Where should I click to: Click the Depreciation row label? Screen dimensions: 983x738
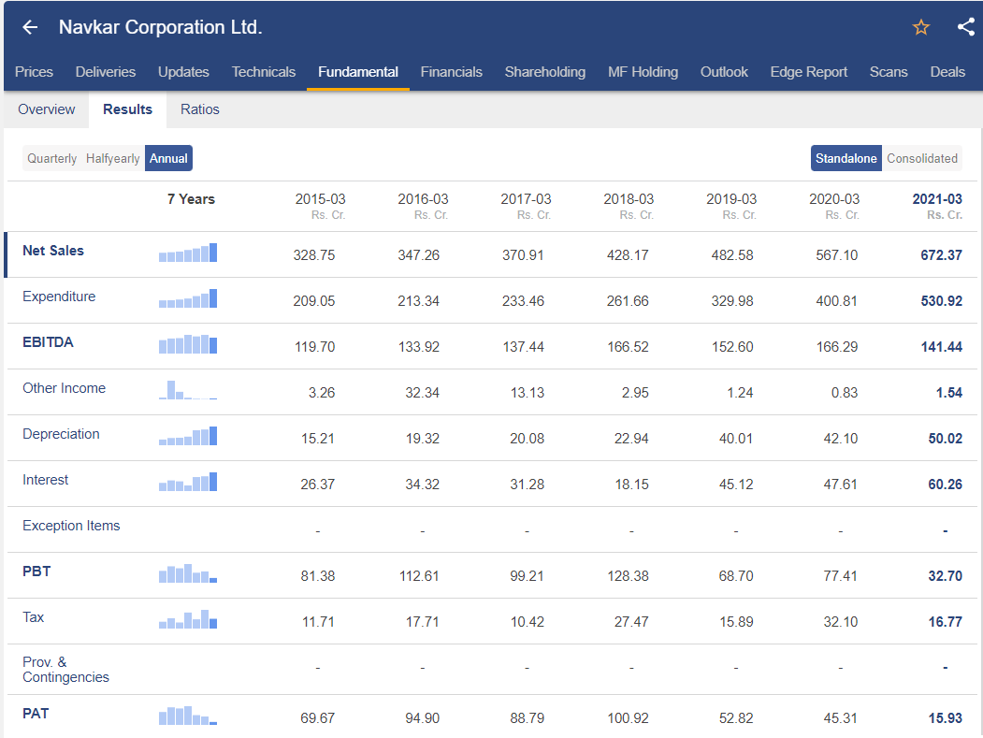point(61,433)
